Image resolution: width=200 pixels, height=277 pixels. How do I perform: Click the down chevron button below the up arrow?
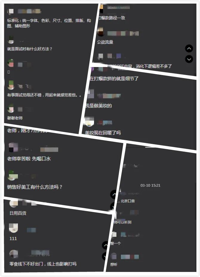tap(189, 59)
